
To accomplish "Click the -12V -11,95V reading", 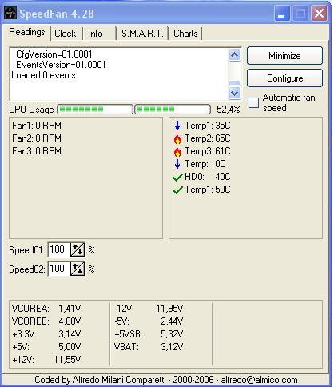I will pos(149,309).
